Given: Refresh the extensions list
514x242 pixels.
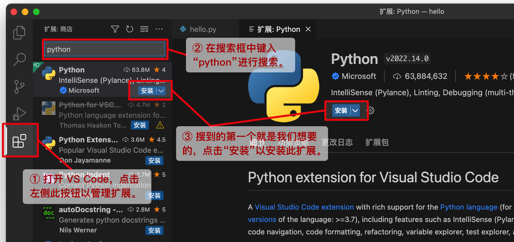Looking at the screenshot, I should click(x=129, y=29).
